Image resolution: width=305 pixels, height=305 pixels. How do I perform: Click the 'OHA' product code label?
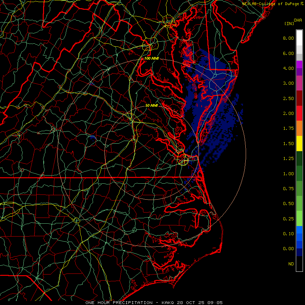tap(298, 20)
